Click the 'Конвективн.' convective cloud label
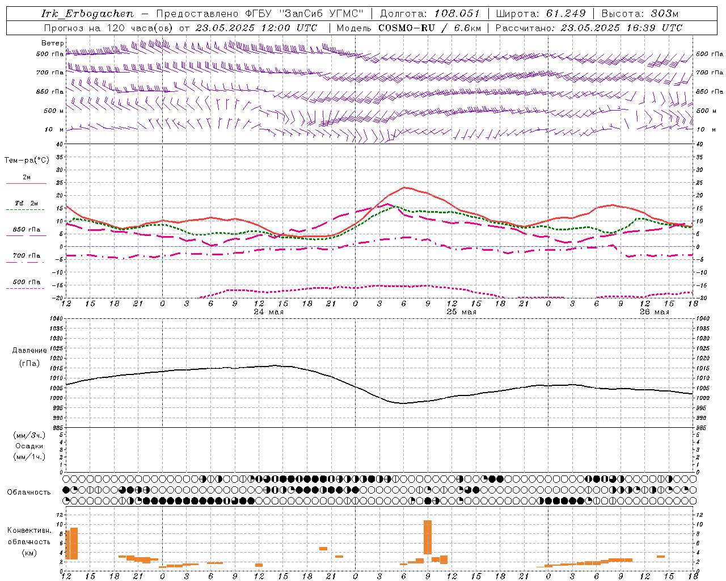Viewport: 726px width, 581px height. 29,531
